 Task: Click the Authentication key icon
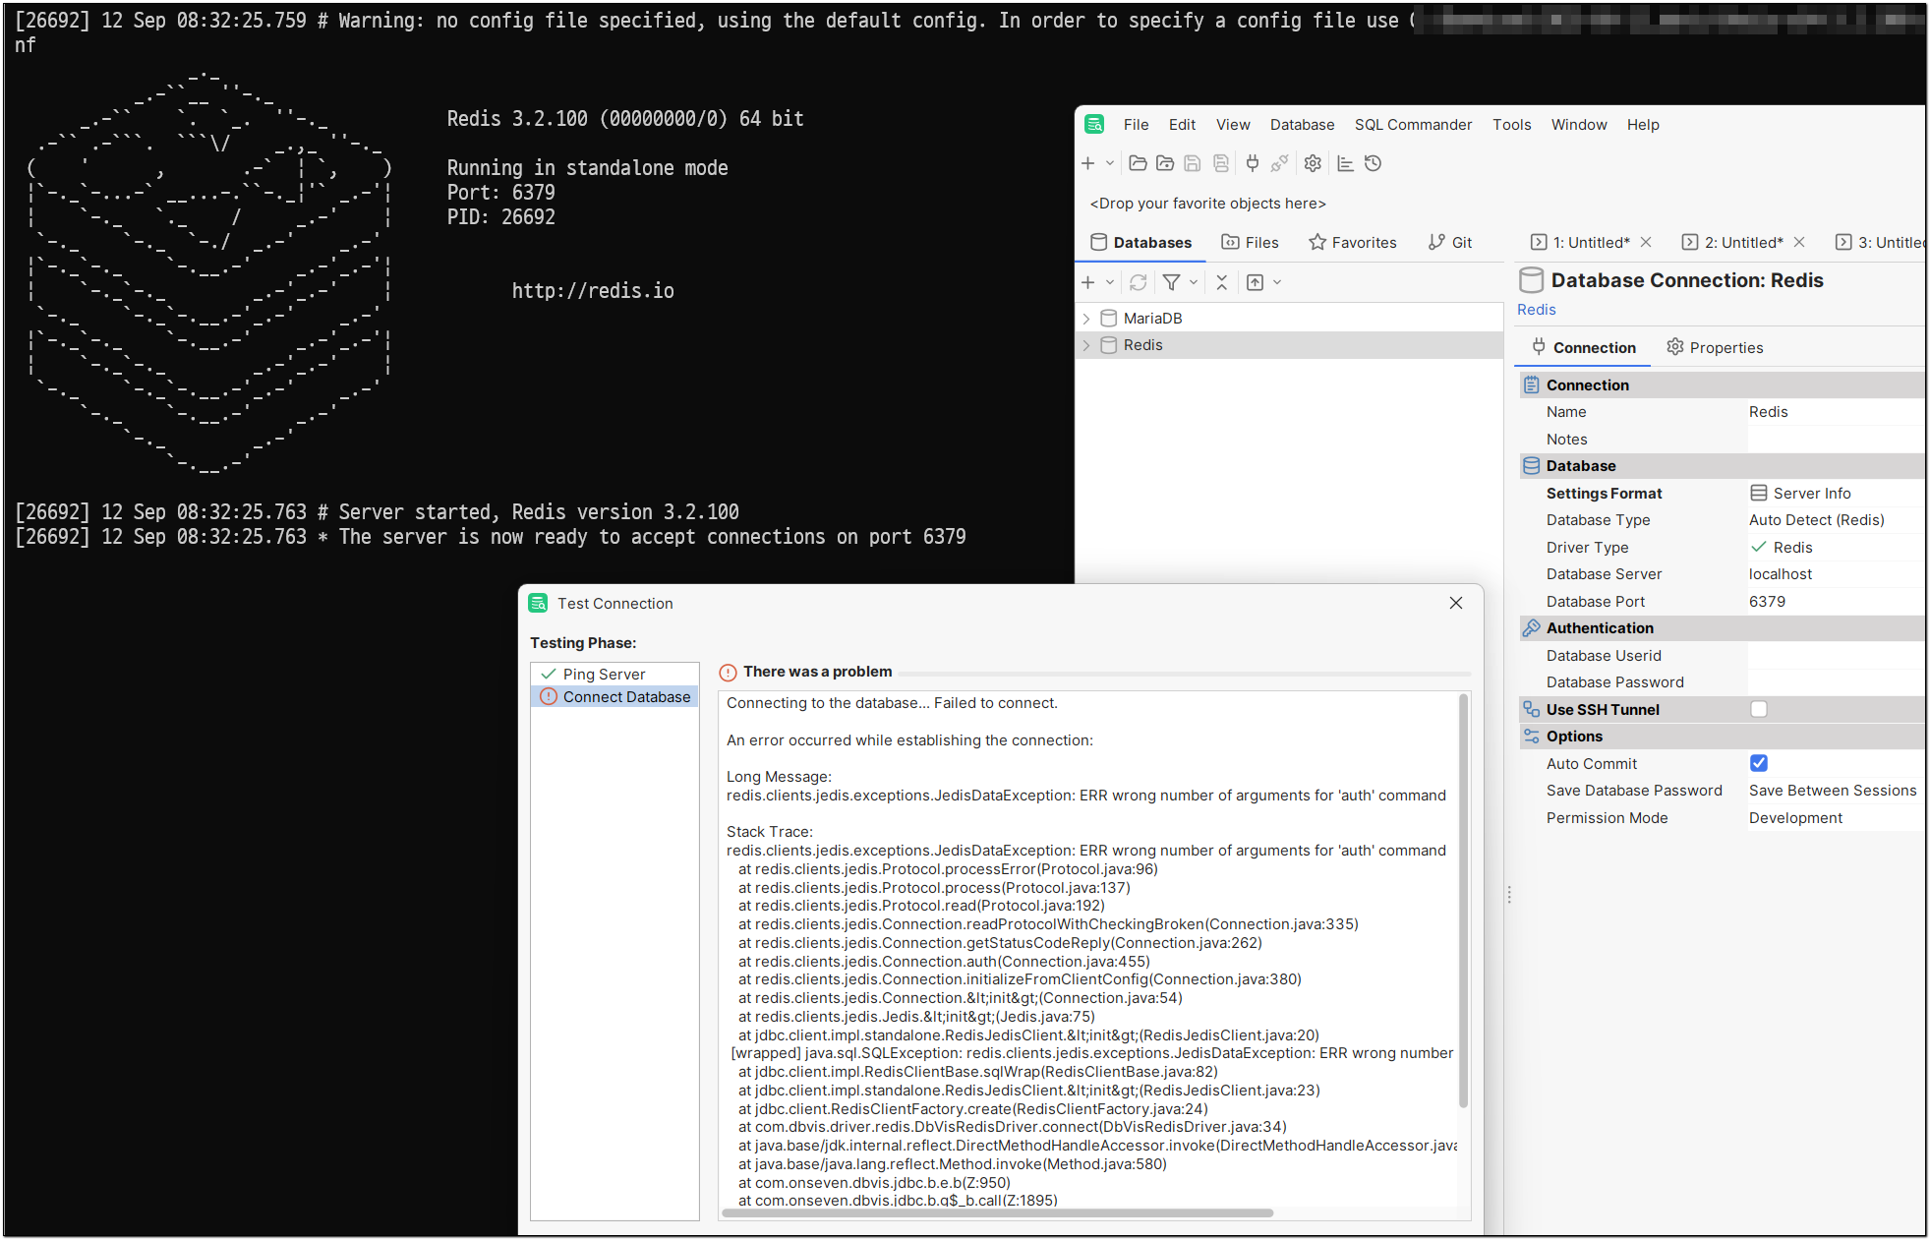tap(1531, 627)
